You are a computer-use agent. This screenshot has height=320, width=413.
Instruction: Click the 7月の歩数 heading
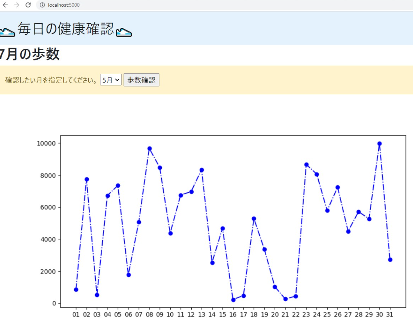coord(30,54)
